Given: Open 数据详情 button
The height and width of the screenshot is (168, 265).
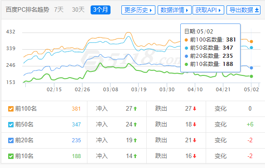Looking at the screenshot, I should pyautogui.click(x=174, y=10).
